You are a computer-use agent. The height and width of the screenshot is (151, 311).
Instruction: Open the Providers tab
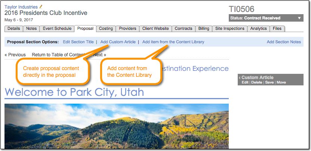pyautogui.click(x=127, y=29)
